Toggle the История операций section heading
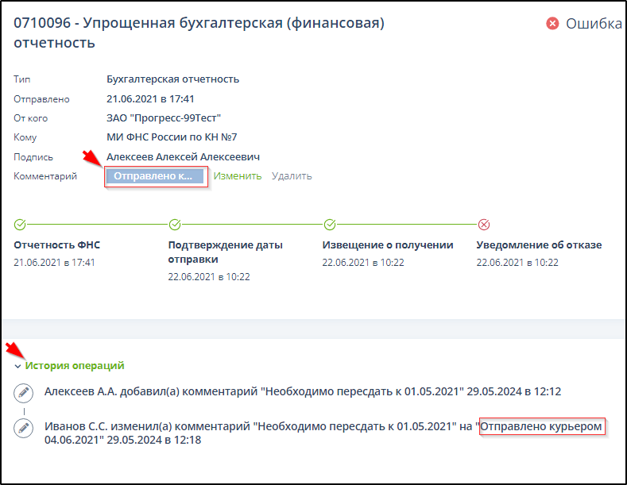The height and width of the screenshot is (485, 627). point(75,366)
